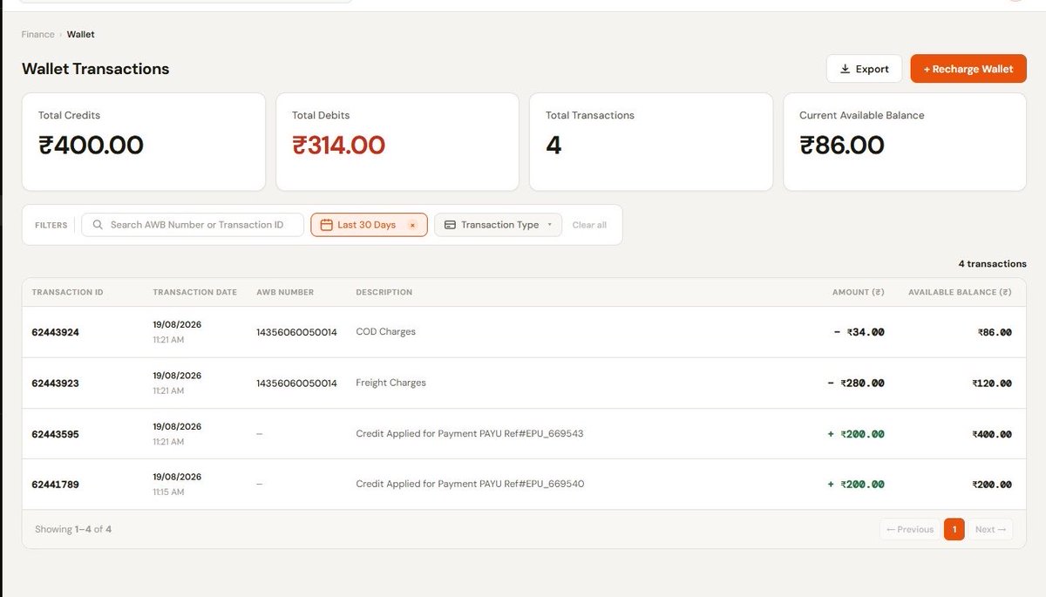The image size is (1046, 597).
Task: Click the AWB Number column header
Action: tap(285, 292)
